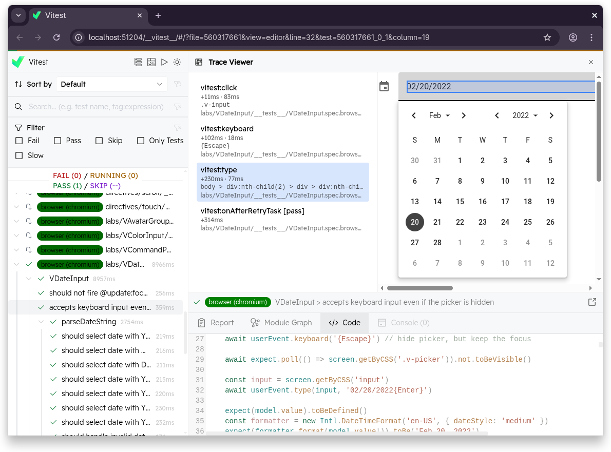The height and width of the screenshot is (452, 611).
Task: Collapse the parseDateString group
Action: [41, 322]
